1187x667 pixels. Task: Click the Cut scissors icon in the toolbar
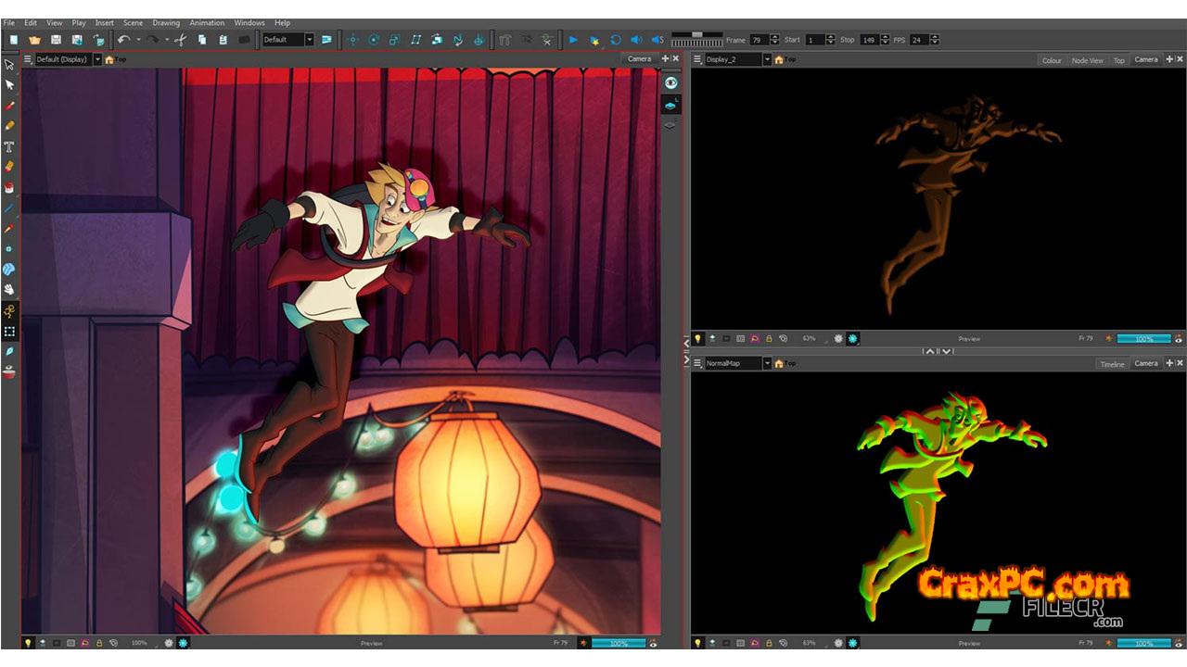pos(180,40)
